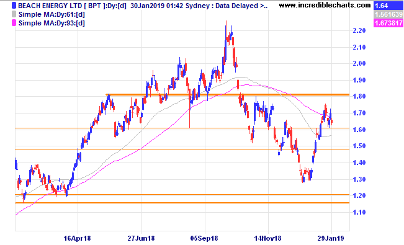
Task: Click the 2.20 price axis label
Action: point(359,30)
